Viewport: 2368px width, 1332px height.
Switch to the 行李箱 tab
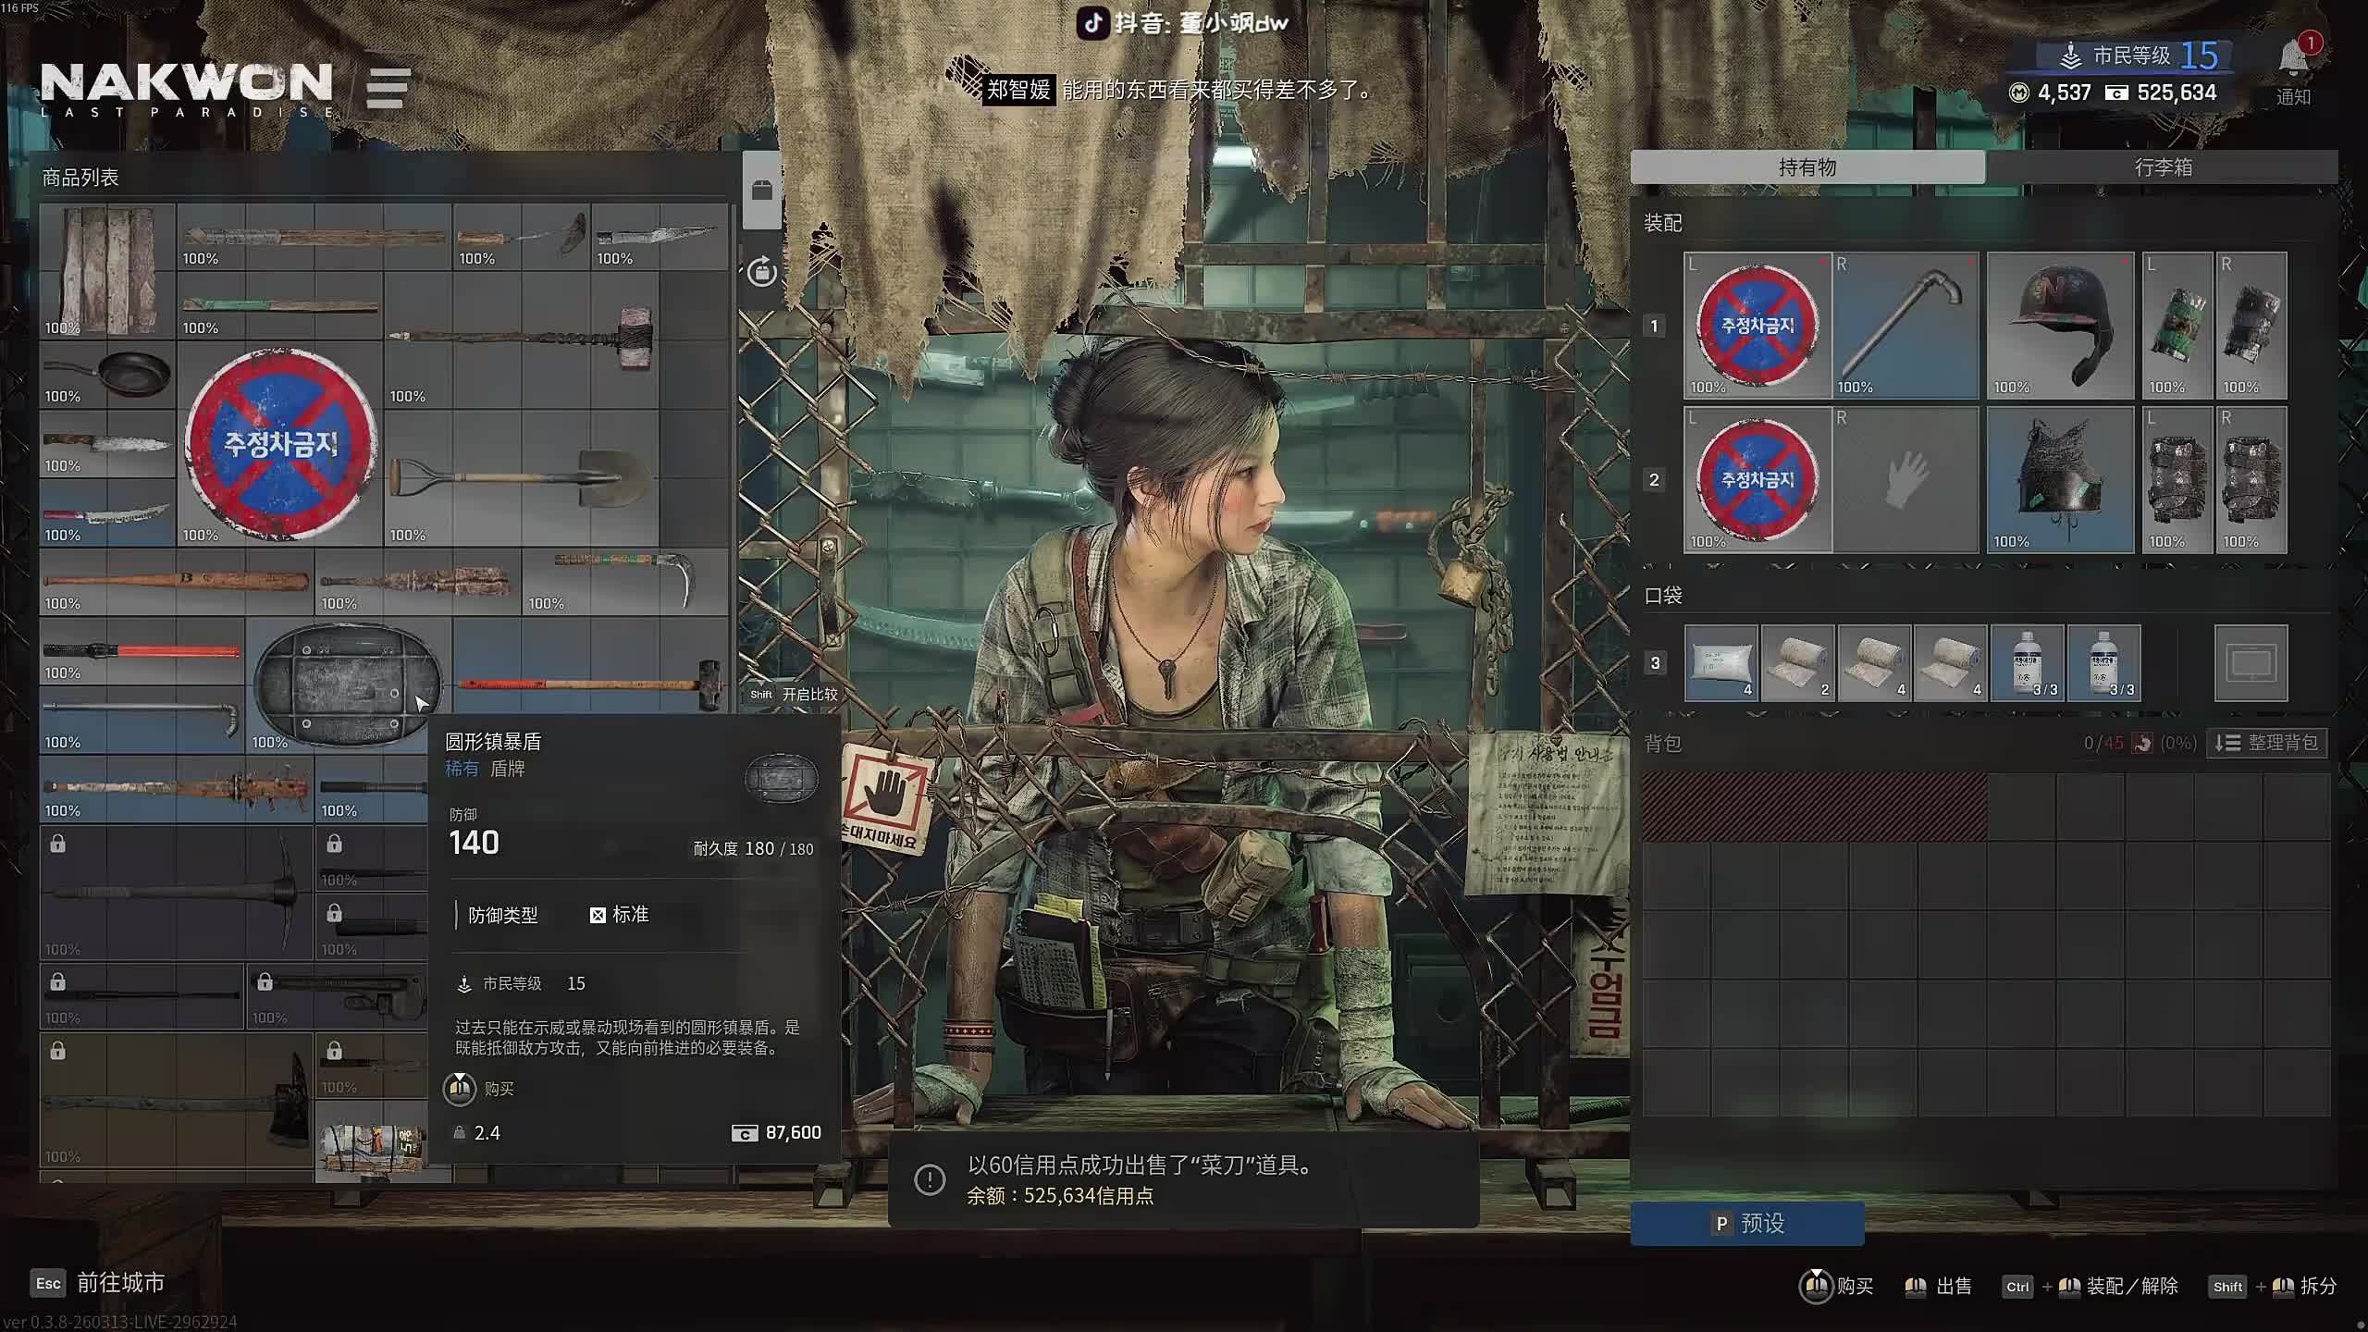tap(2162, 167)
